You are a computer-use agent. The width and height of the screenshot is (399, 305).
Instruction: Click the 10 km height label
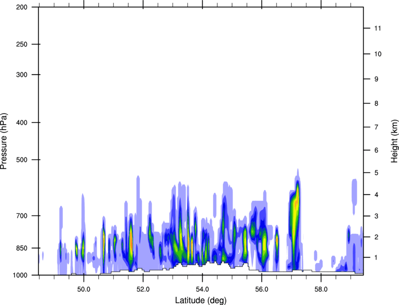[x=378, y=54]
